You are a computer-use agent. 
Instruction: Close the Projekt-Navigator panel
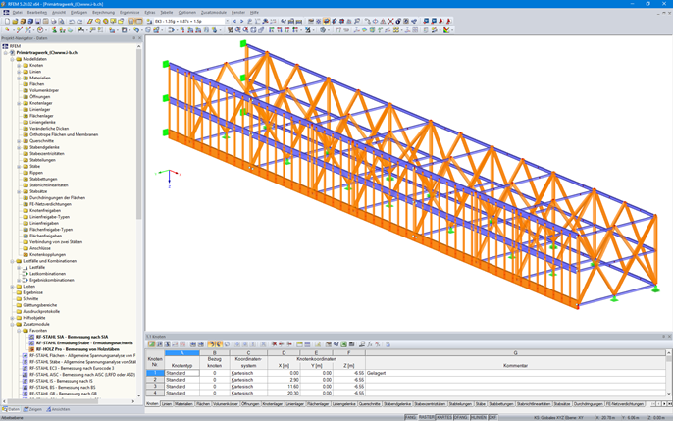[x=139, y=38]
